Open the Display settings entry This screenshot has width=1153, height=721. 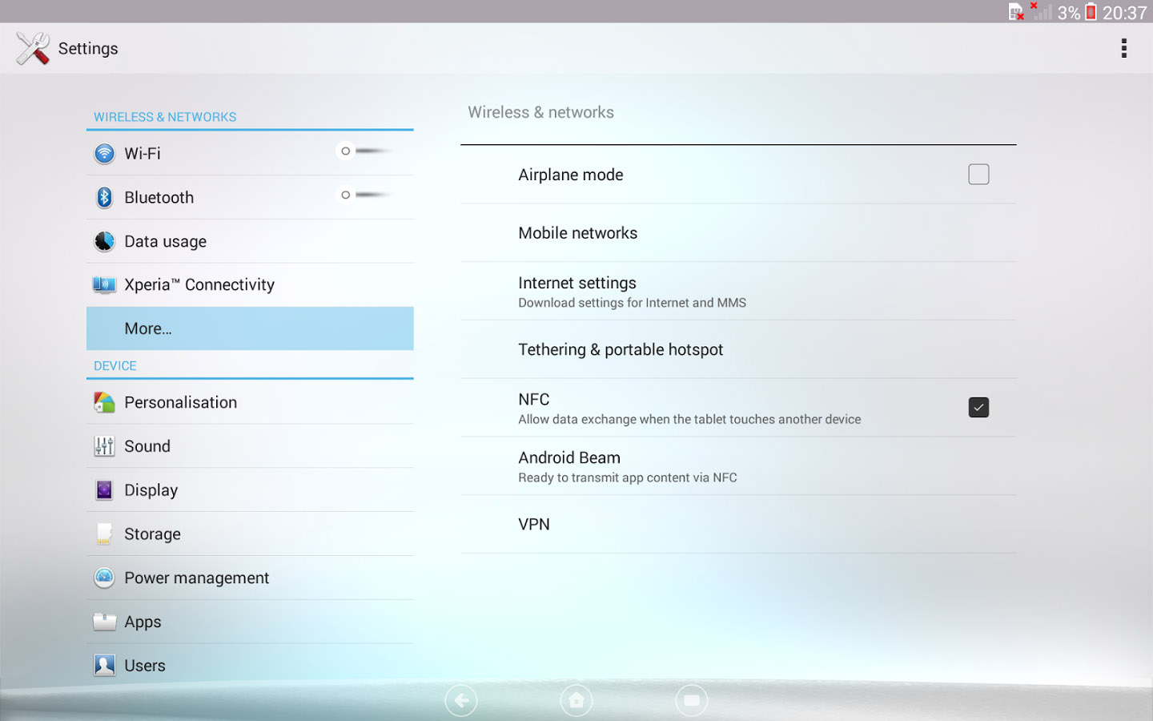point(151,490)
